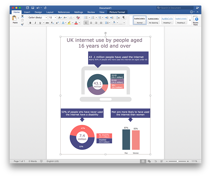Click the Save icon in title bar
211x177 pixels.
coord(33,8)
